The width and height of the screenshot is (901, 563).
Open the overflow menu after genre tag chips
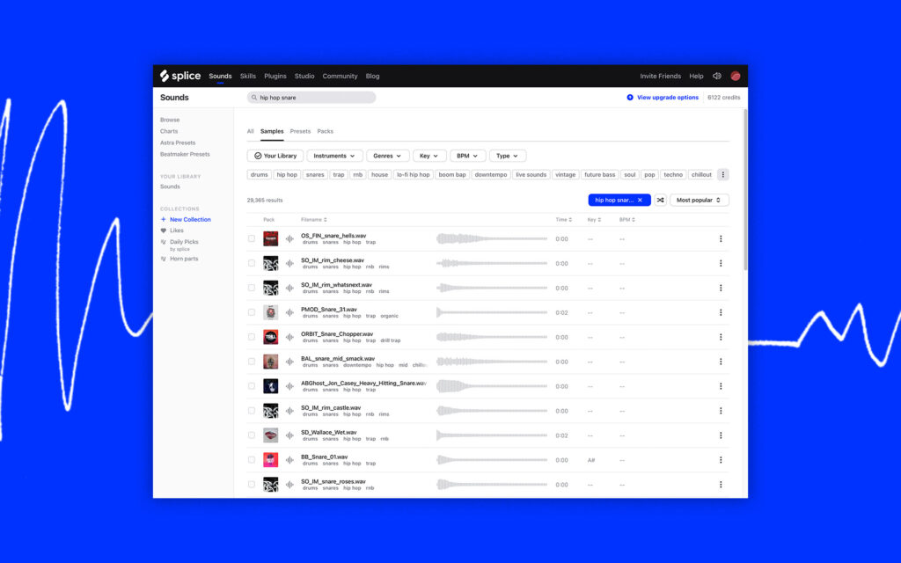click(x=723, y=174)
